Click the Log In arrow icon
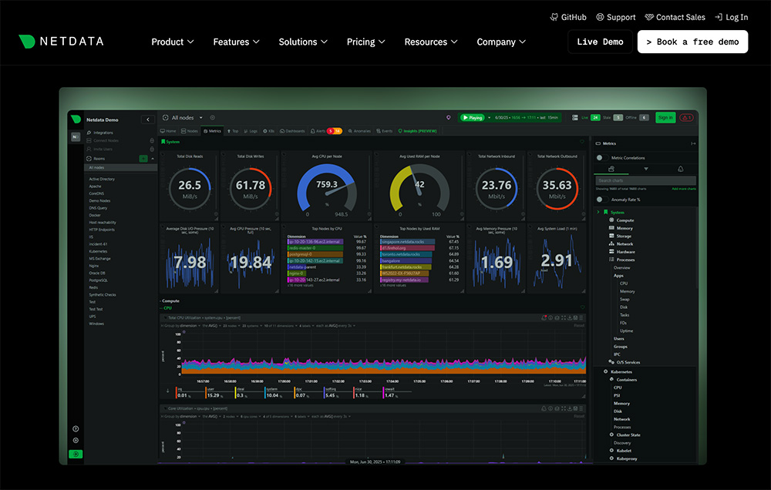This screenshot has height=490, width=771. [719, 17]
